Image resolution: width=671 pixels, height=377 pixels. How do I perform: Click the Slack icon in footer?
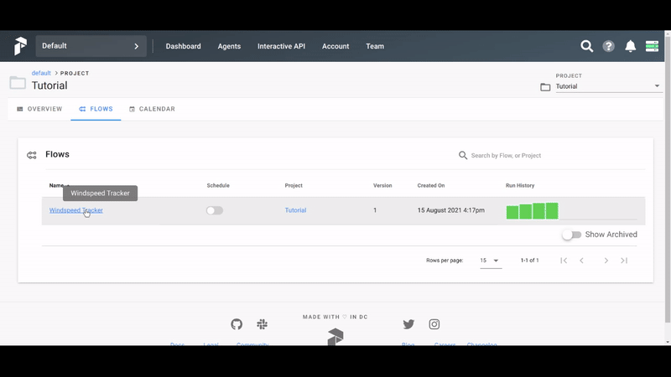tap(263, 324)
